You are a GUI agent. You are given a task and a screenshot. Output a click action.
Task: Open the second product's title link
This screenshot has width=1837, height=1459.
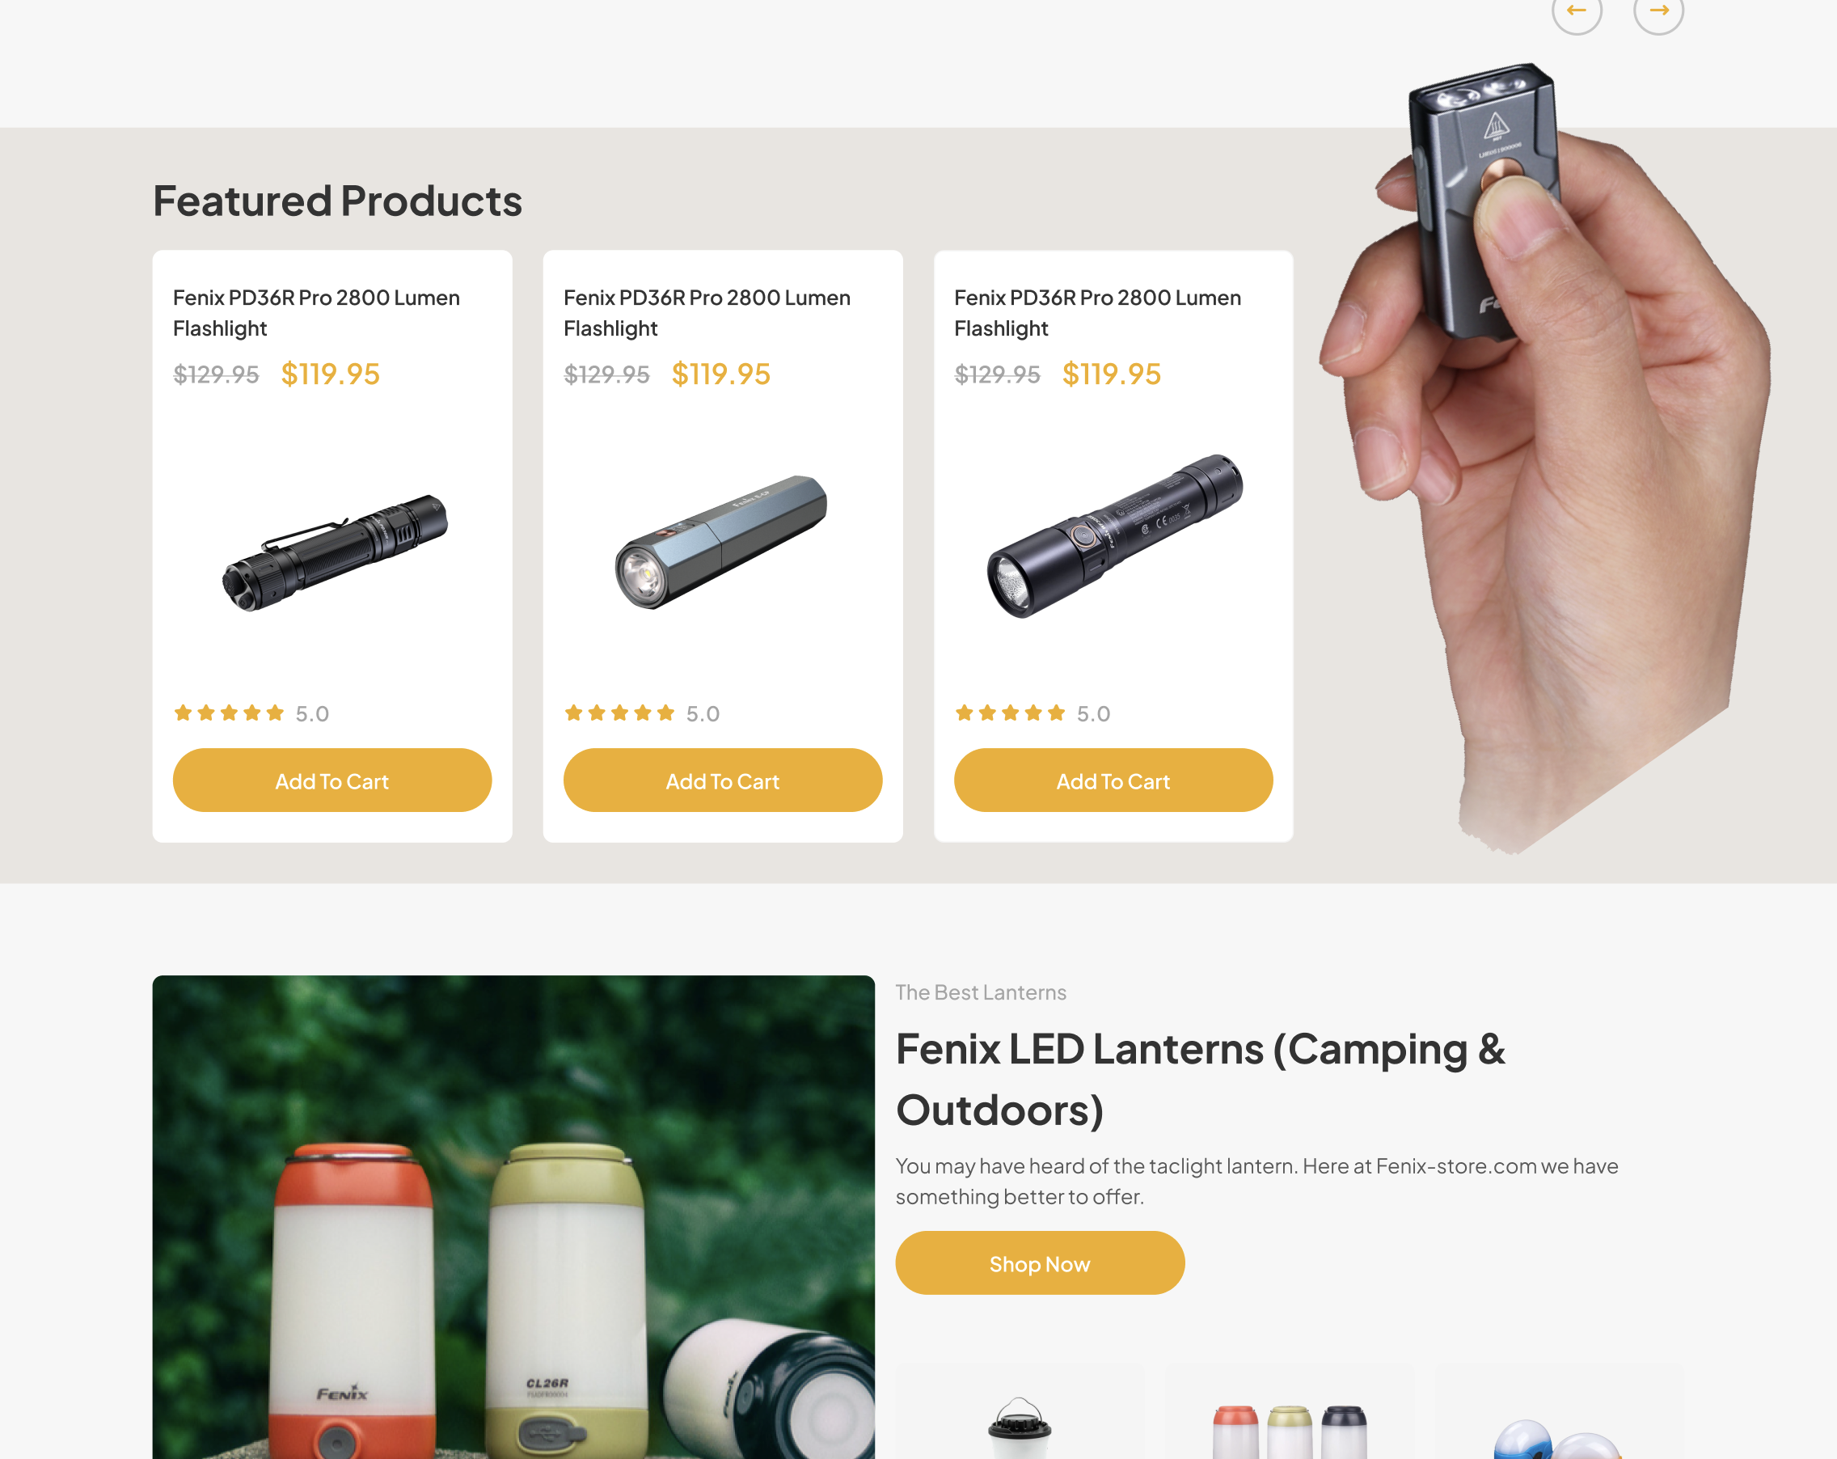pyautogui.click(x=707, y=313)
